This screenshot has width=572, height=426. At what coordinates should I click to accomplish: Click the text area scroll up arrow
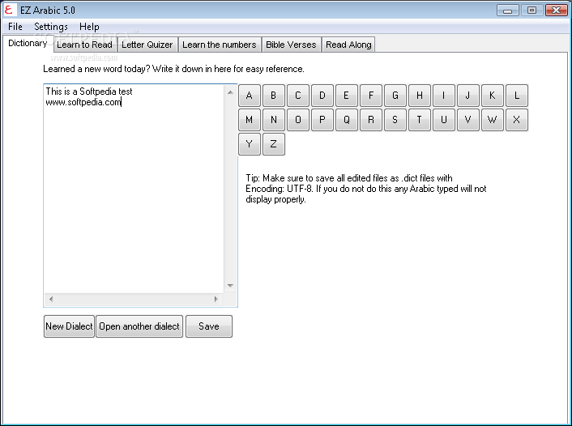(x=230, y=92)
